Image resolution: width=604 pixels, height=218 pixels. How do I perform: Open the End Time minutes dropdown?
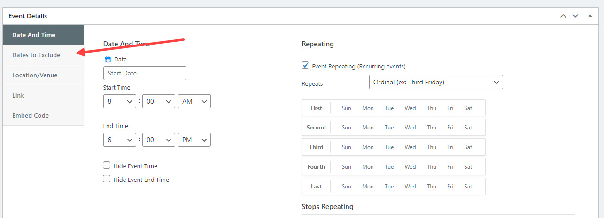[x=159, y=140]
